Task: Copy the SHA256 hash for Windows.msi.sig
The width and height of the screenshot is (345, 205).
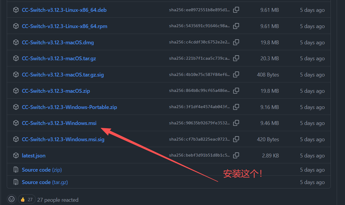Action: (236, 139)
